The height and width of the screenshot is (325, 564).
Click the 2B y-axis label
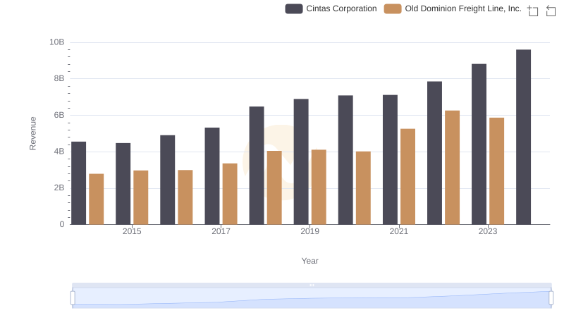[x=59, y=188]
